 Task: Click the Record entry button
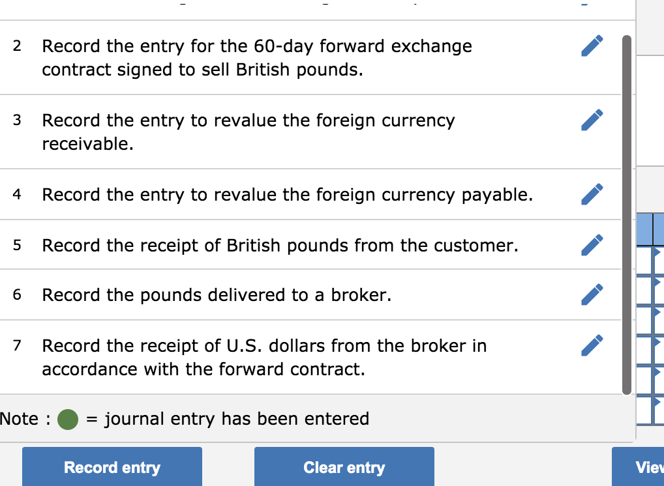pyautogui.click(x=112, y=467)
